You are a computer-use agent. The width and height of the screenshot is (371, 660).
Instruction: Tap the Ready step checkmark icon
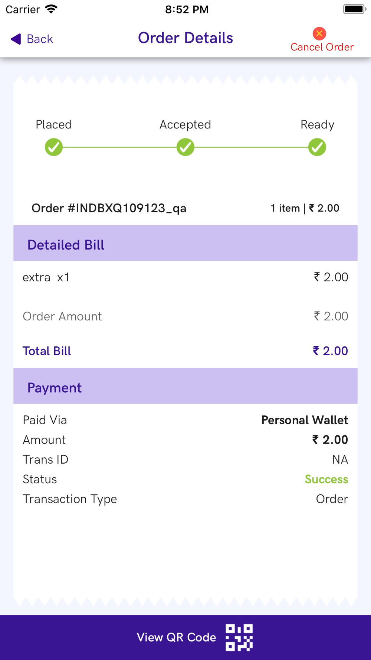pyautogui.click(x=317, y=147)
